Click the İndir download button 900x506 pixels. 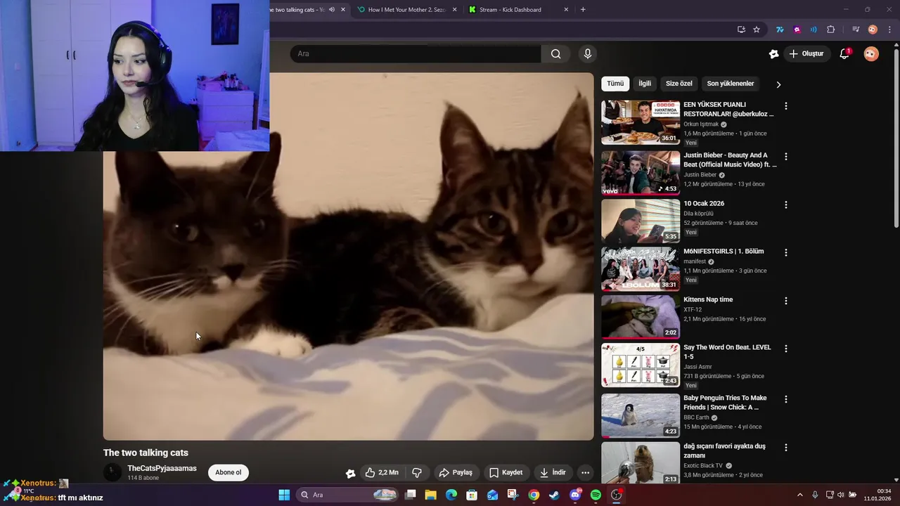coord(553,472)
